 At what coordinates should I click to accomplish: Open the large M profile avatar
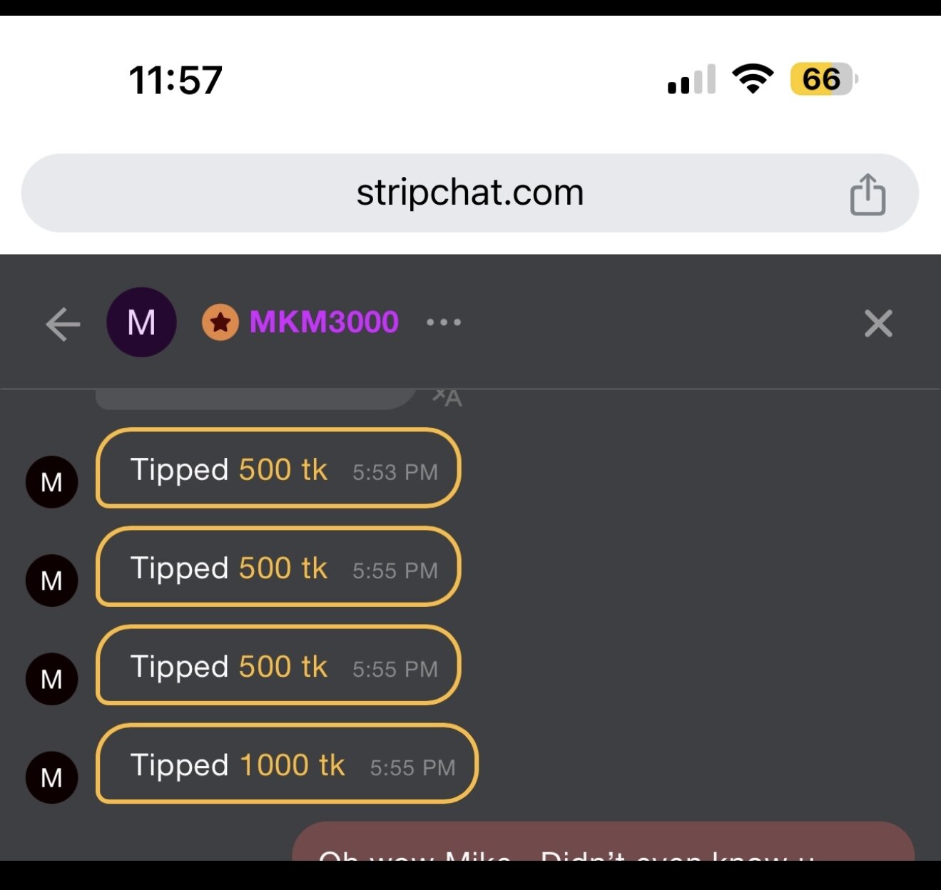(x=141, y=322)
